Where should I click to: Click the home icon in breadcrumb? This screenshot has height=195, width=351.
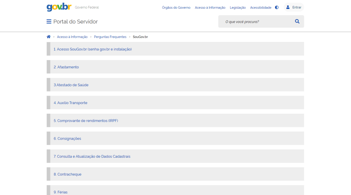pyautogui.click(x=49, y=37)
